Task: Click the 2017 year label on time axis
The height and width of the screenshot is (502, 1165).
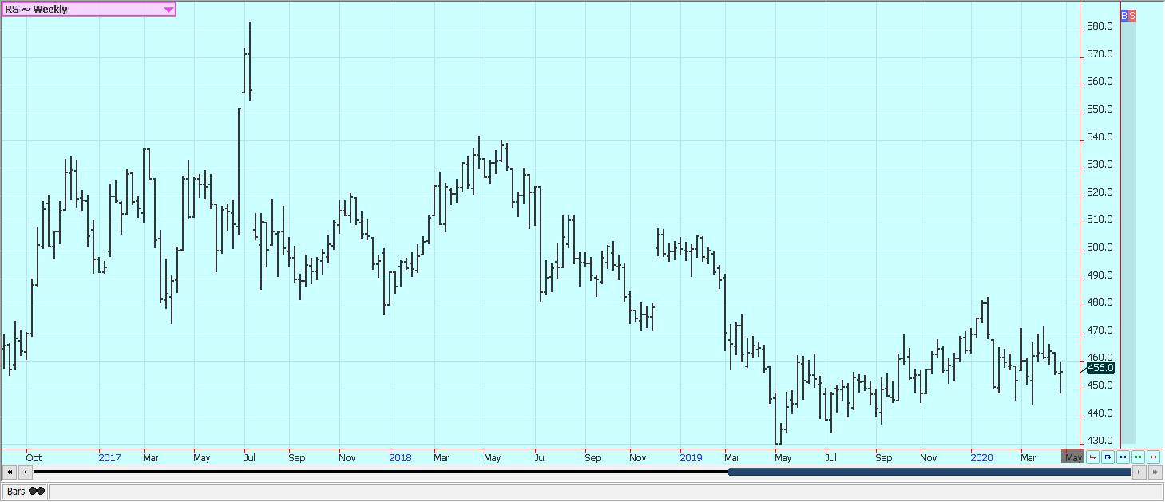Action: (x=110, y=458)
